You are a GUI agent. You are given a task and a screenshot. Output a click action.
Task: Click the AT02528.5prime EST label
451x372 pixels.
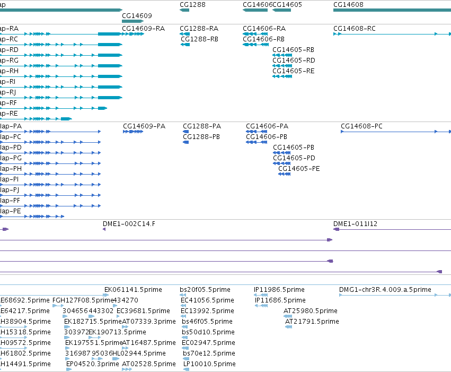tap(149, 364)
